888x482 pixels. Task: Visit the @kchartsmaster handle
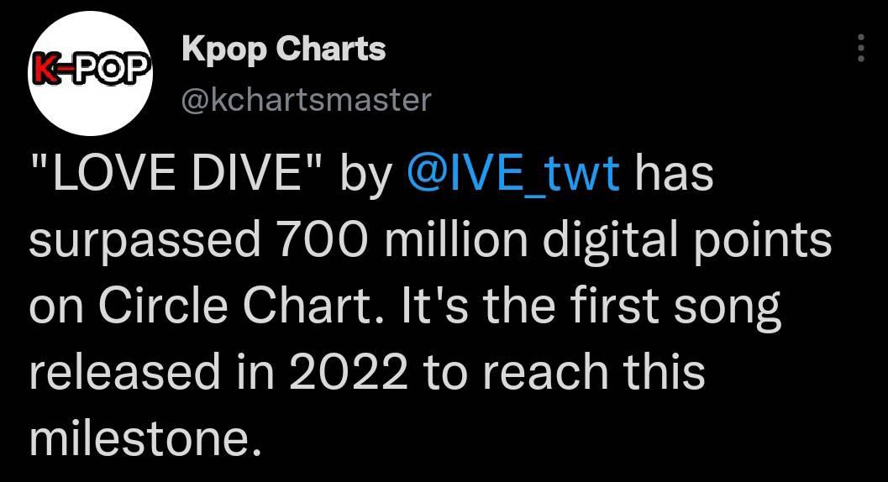tap(307, 100)
